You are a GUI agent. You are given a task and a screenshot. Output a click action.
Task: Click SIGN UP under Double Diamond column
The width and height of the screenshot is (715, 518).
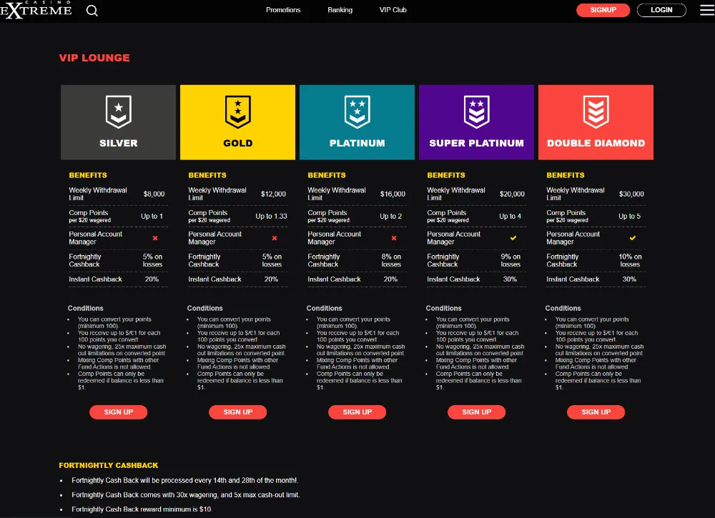tap(596, 412)
